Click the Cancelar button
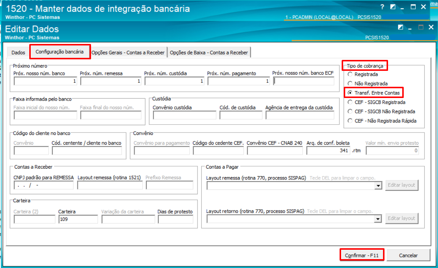The width and height of the screenshot is (438, 268). point(408,255)
